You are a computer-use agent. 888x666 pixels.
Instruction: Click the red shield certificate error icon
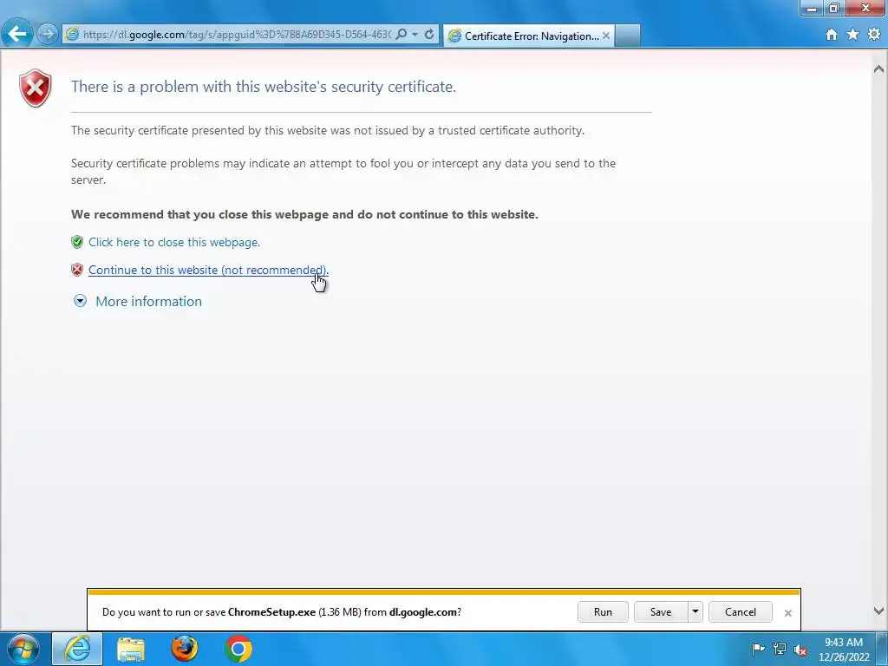pyautogui.click(x=35, y=88)
